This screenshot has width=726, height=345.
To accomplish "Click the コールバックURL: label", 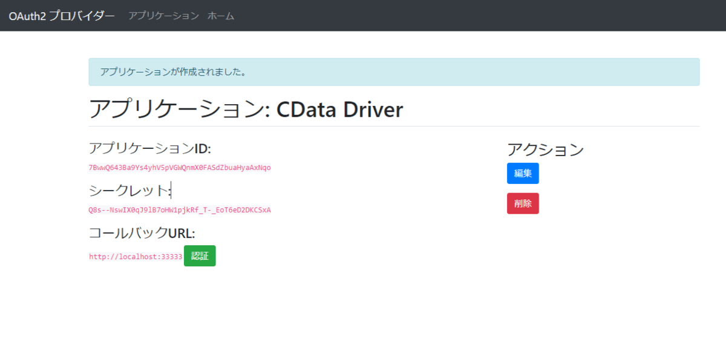I will pos(142,233).
